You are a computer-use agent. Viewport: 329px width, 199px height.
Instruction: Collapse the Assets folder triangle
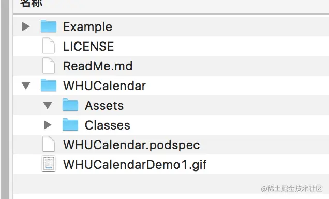pos(48,105)
